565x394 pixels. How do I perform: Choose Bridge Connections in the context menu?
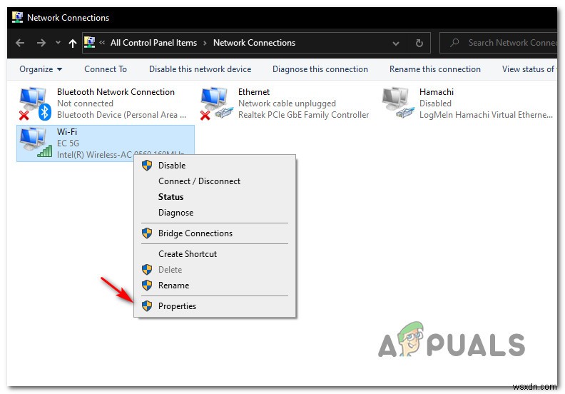tap(215, 233)
